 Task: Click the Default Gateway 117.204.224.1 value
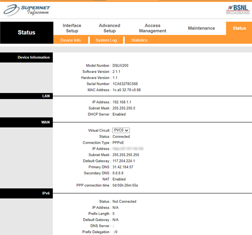pyautogui.click(x=124, y=161)
